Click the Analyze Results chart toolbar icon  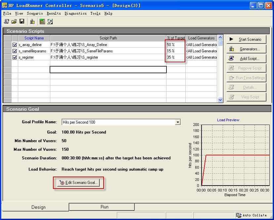click(x=42, y=22)
